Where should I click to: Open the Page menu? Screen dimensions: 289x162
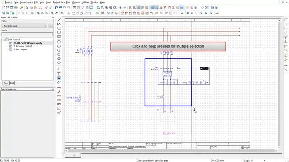point(16,2)
